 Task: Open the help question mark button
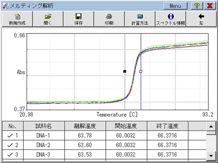point(197,6)
